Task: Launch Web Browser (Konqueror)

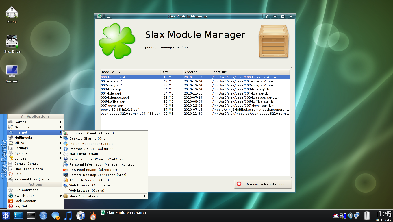Action: [x=105, y=185]
